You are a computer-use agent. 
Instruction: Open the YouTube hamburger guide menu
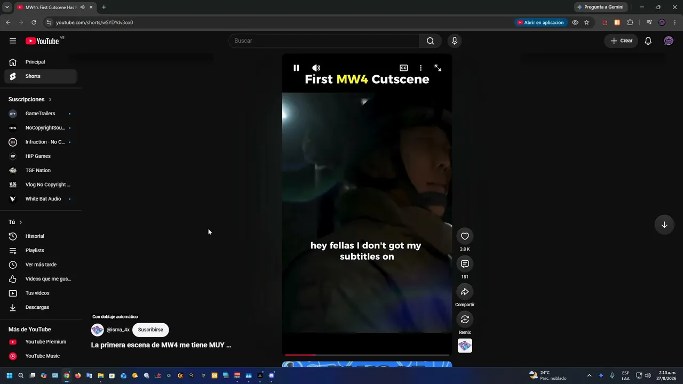point(13,41)
